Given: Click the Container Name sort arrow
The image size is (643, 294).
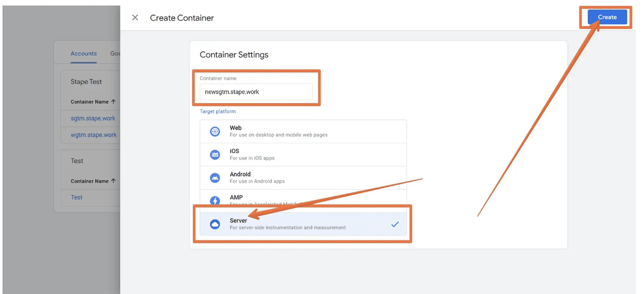Looking at the screenshot, I should [x=114, y=102].
